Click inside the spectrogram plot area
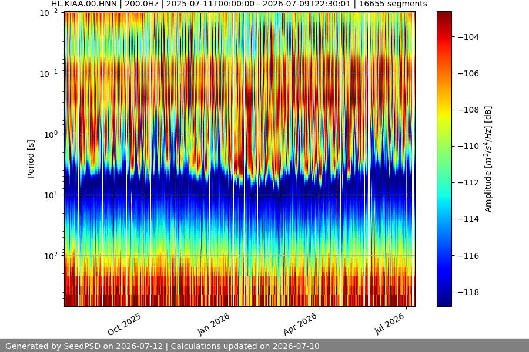Screen dimensions: 529x352 240,159
